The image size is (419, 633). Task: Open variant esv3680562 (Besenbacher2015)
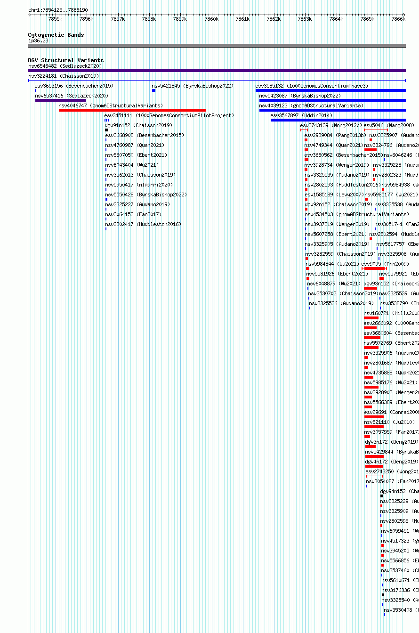click(x=343, y=155)
